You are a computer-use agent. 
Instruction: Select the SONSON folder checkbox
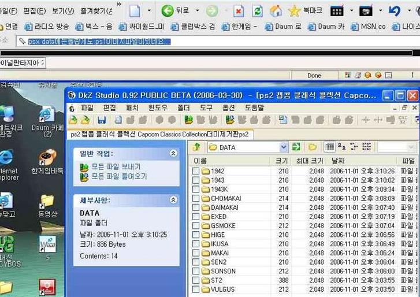(x=196, y=271)
